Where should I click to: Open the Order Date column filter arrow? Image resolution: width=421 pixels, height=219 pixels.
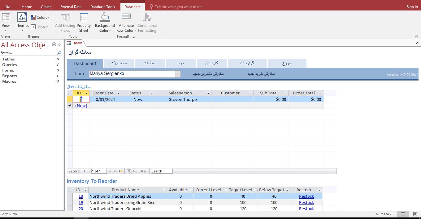[x=118, y=93]
